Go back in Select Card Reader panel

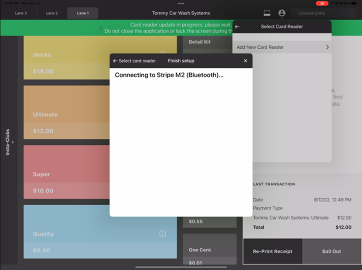tap(237, 27)
